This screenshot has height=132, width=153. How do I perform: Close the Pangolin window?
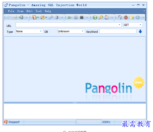(x=143, y=5)
